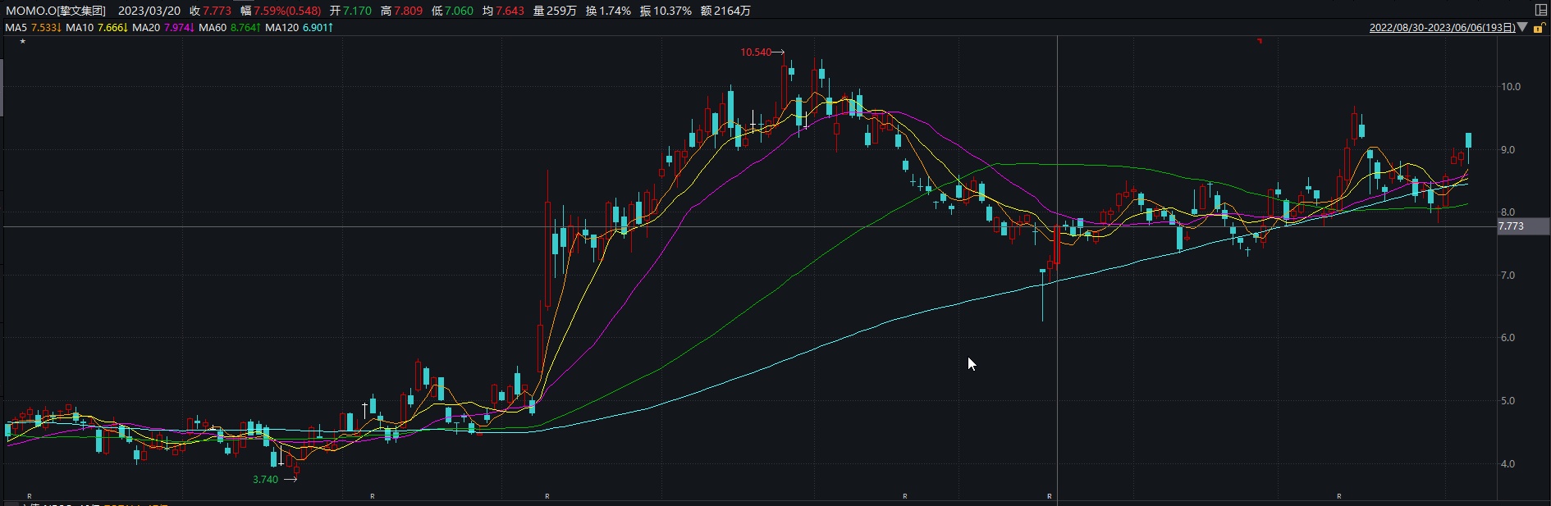Image resolution: width=1551 pixels, height=506 pixels.
Task: Expand the date range dropdown triangle
Action: click(1523, 27)
